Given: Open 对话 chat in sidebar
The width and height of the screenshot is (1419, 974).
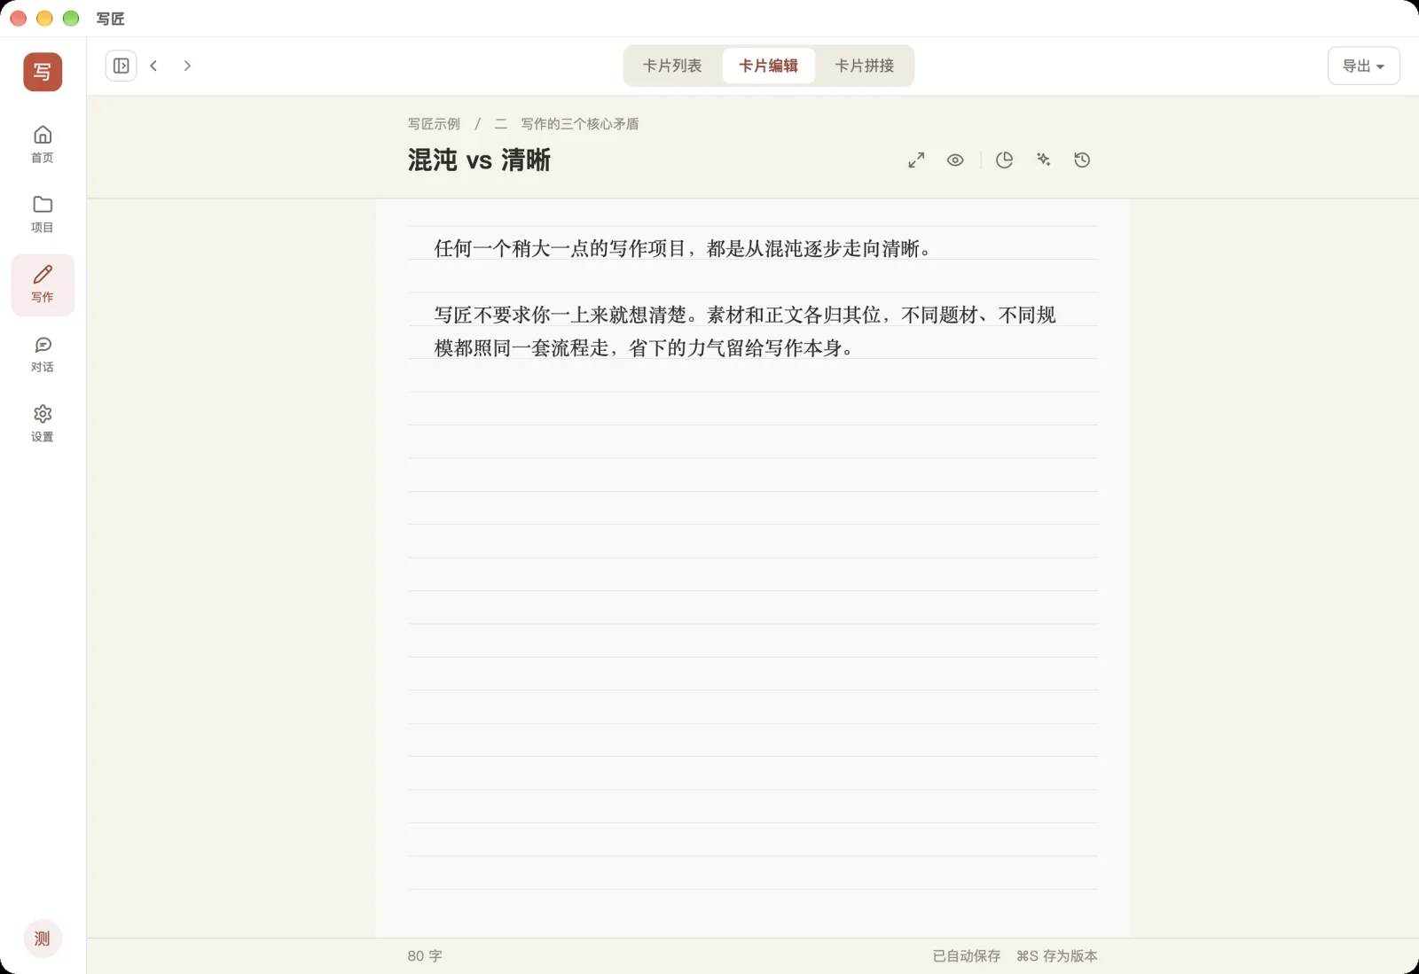Looking at the screenshot, I should click(x=43, y=354).
